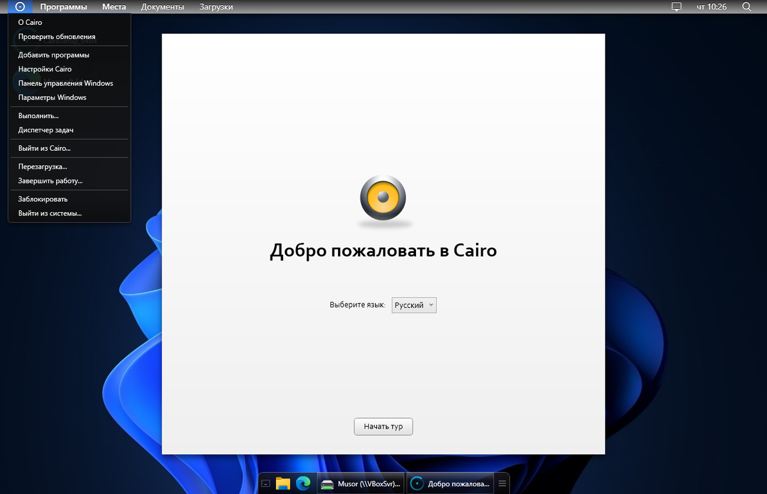Click the desktop overlay icon in taskbar
The height and width of the screenshot is (494, 767).
tap(266, 483)
